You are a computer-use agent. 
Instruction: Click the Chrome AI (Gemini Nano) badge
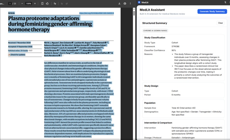click(155, 30)
